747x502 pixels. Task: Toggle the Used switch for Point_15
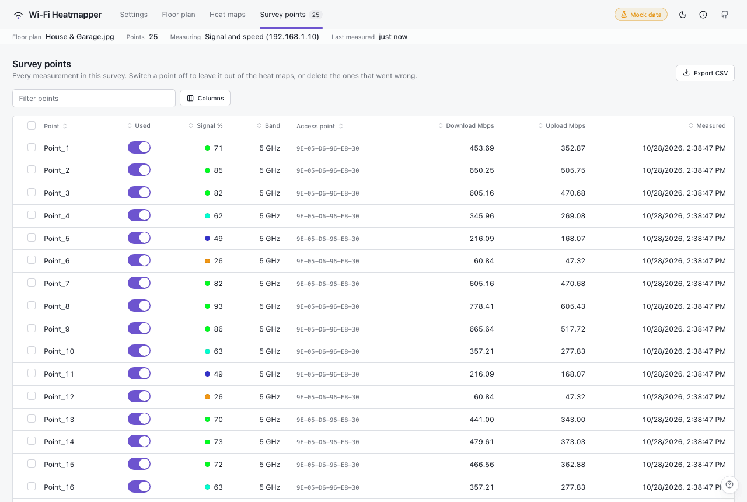click(x=139, y=464)
